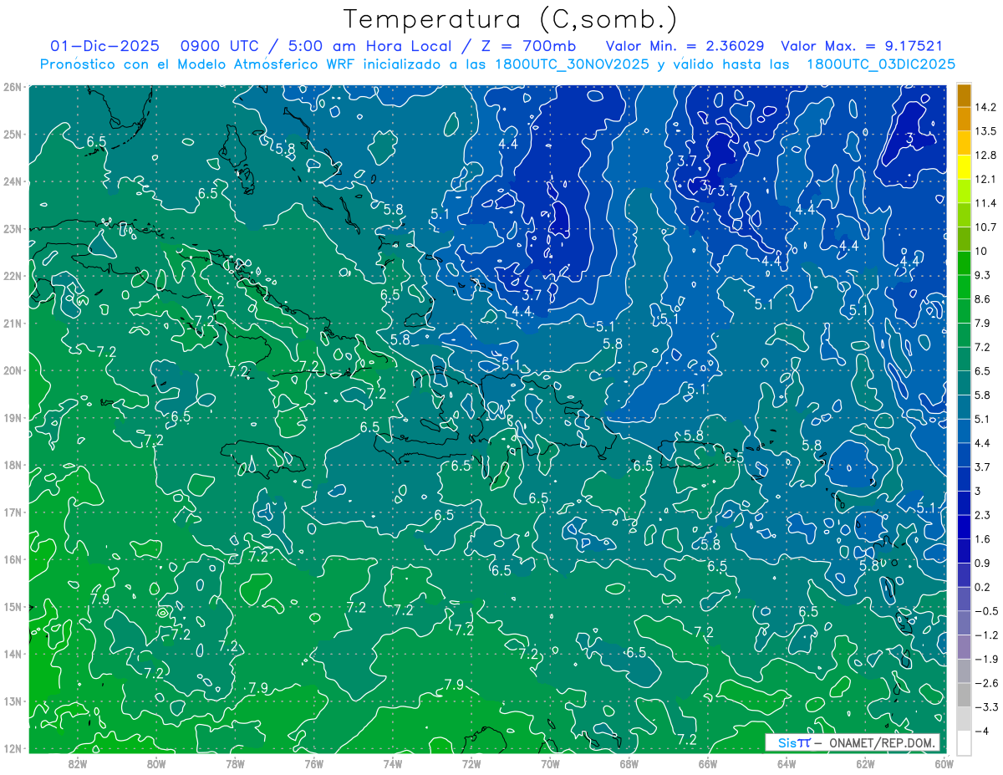Click the '13N' latitude label
Screen dimensions: 1003x775
tap(12, 701)
